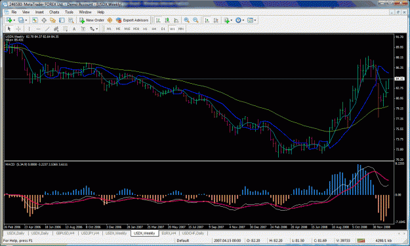Open the Tools menu
This screenshot has width=410, height=246.
[x=69, y=12]
